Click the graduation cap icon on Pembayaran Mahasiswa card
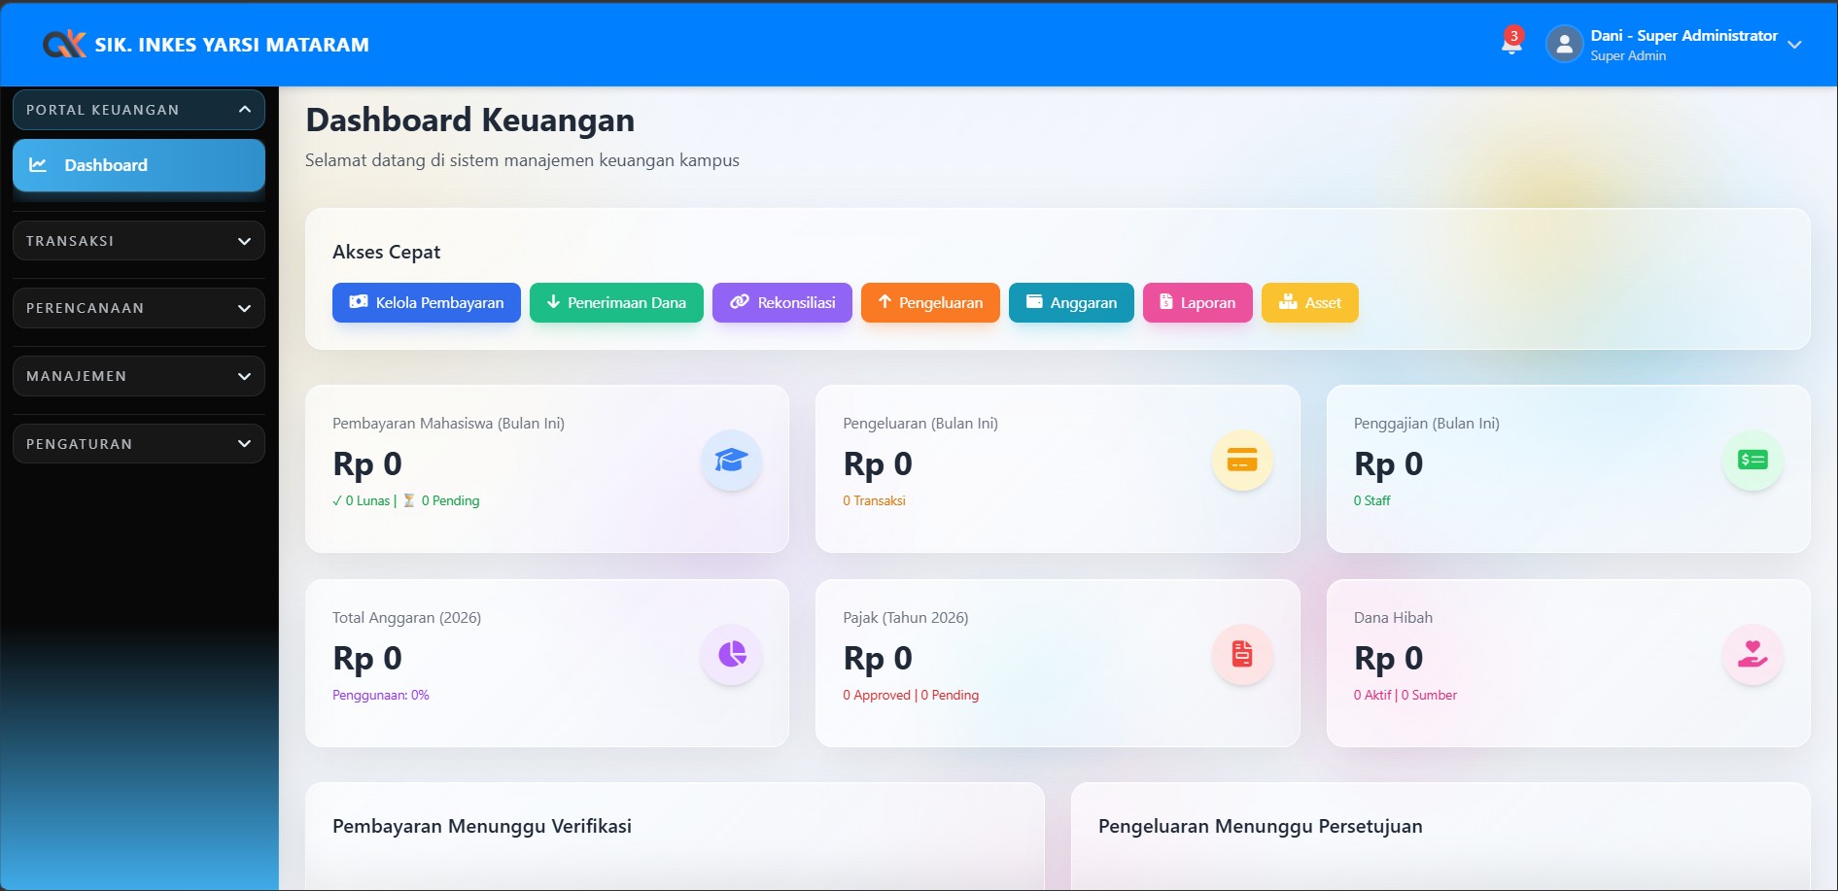The width and height of the screenshot is (1838, 891). tap(731, 461)
